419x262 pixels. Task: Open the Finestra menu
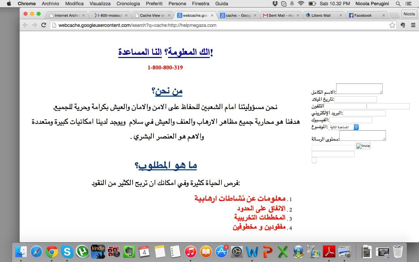point(201,4)
